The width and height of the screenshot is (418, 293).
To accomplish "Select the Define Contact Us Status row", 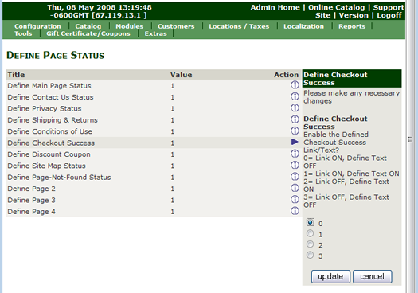I will (x=154, y=97).
